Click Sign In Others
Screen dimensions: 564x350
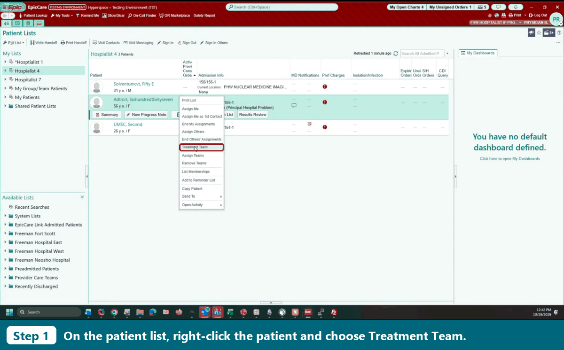(214, 43)
